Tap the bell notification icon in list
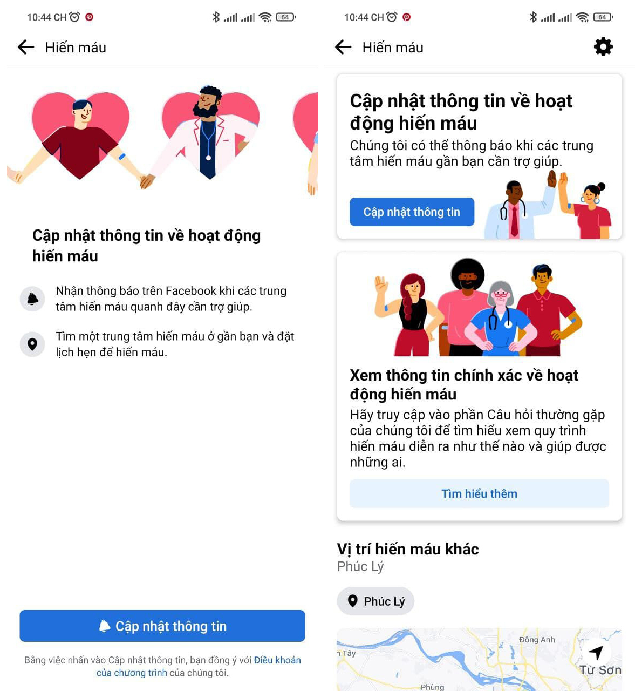The image size is (635, 691). coord(32,299)
